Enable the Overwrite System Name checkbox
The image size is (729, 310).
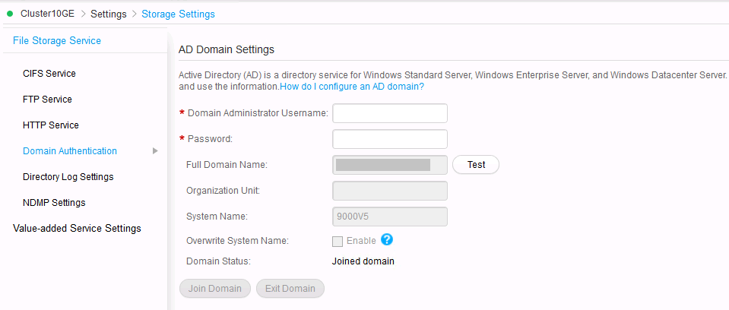(338, 241)
